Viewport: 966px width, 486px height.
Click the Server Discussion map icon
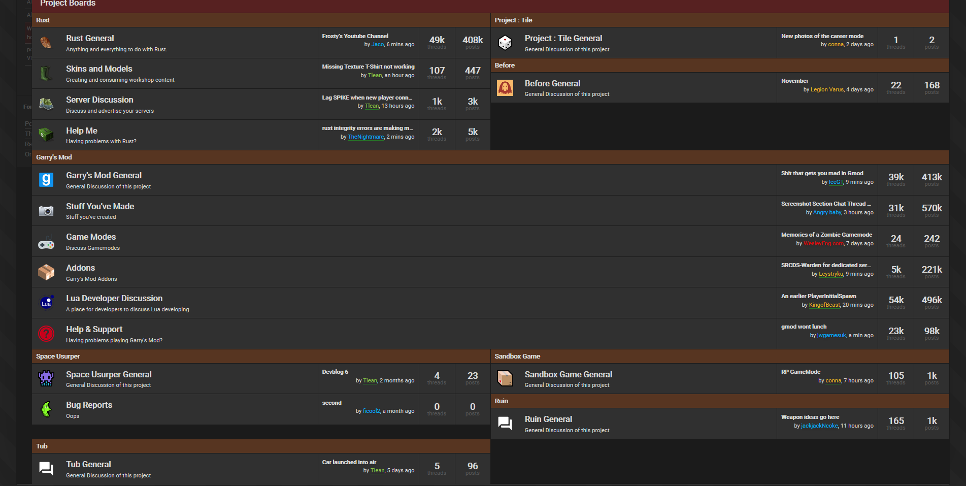pos(46,104)
